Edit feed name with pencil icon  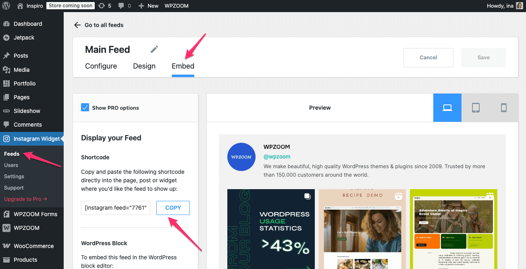click(x=154, y=49)
